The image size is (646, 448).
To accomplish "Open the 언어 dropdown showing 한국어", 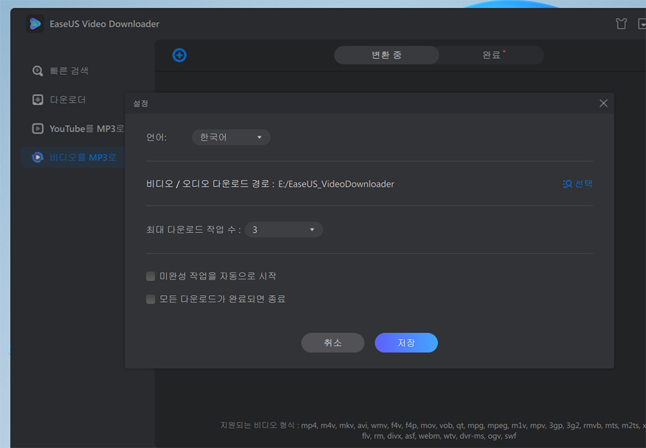I will (231, 137).
